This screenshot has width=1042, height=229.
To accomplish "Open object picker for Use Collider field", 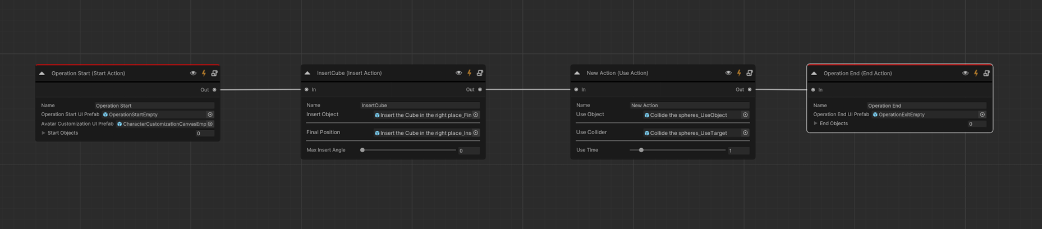I will click(745, 133).
